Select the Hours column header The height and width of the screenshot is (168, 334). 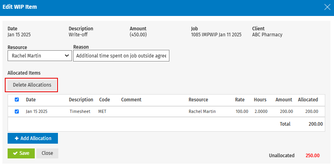click(260, 100)
